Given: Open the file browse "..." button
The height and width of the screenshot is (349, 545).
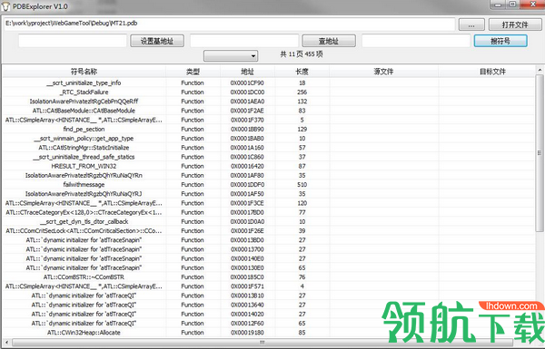Looking at the screenshot, I should coord(471,25).
